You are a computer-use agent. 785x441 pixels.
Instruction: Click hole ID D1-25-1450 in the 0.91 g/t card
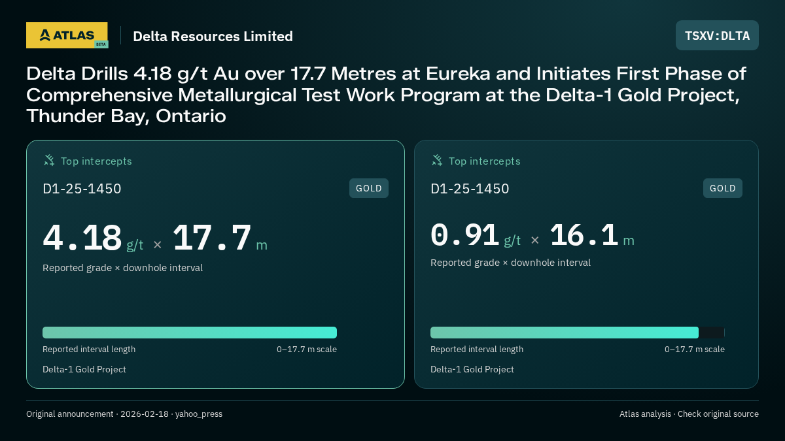coord(470,189)
